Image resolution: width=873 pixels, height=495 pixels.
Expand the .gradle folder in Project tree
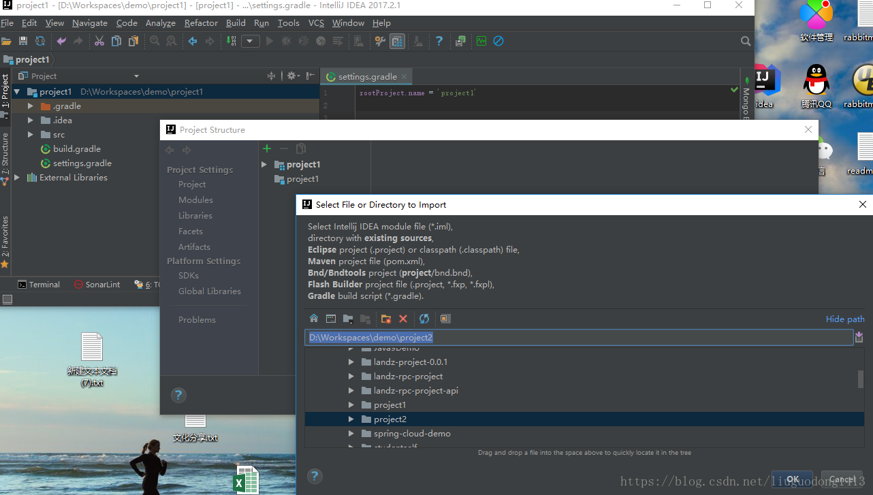click(31, 106)
